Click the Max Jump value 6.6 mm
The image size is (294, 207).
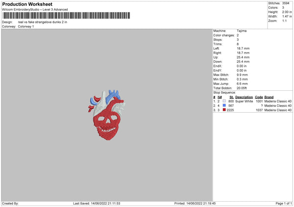pyautogui.click(x=242, y=83)
